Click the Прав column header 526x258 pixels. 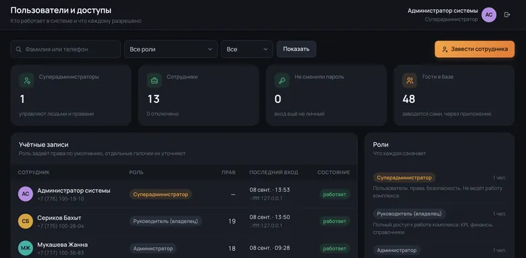click(229, 172)
